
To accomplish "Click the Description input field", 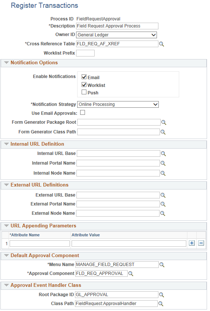I will (117, 26).
